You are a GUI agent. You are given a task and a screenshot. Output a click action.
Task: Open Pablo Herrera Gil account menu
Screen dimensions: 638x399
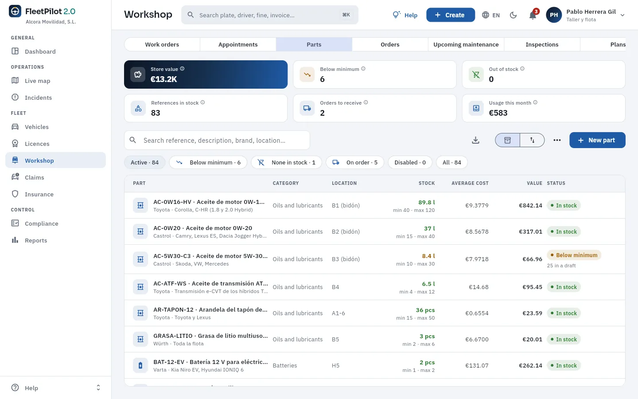tap(586, 15)
